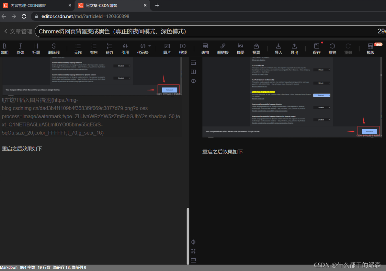The image size is (386, 271).
Task: Toggle the single-pane layout icon
Action: [x=193, y=63]
